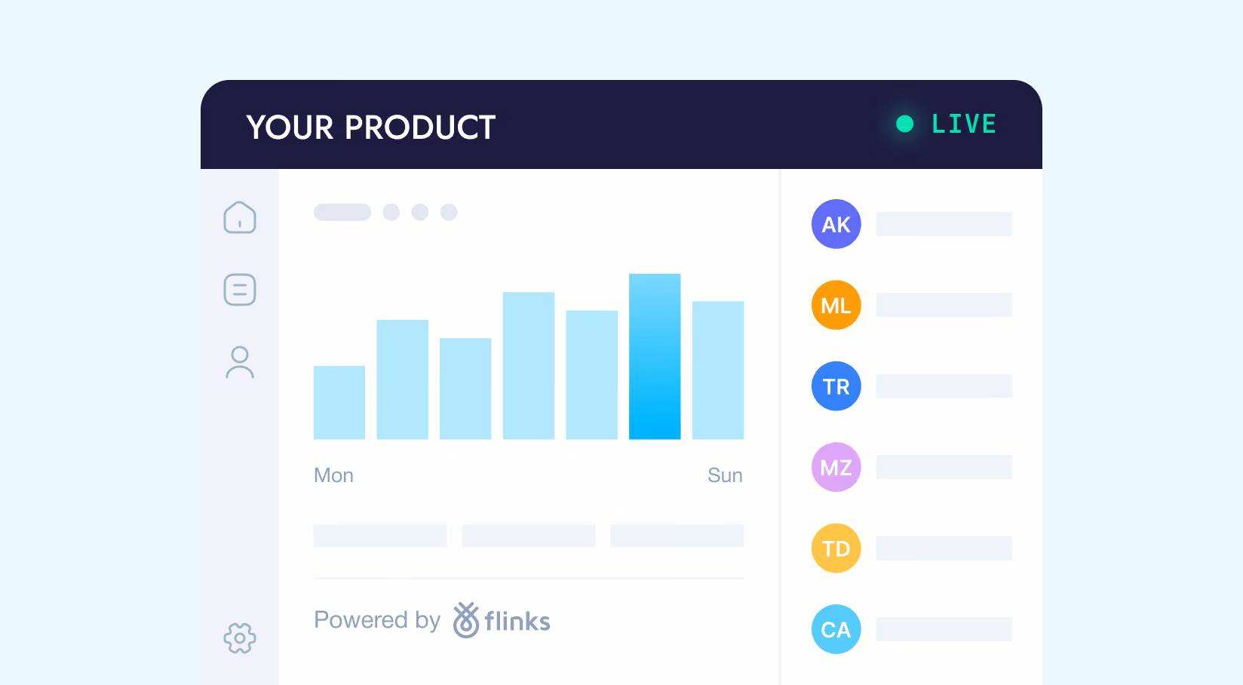The image size is (1243, 685).
Task: Select the highlighted tallest chart bar
Action: coord(655,356)
